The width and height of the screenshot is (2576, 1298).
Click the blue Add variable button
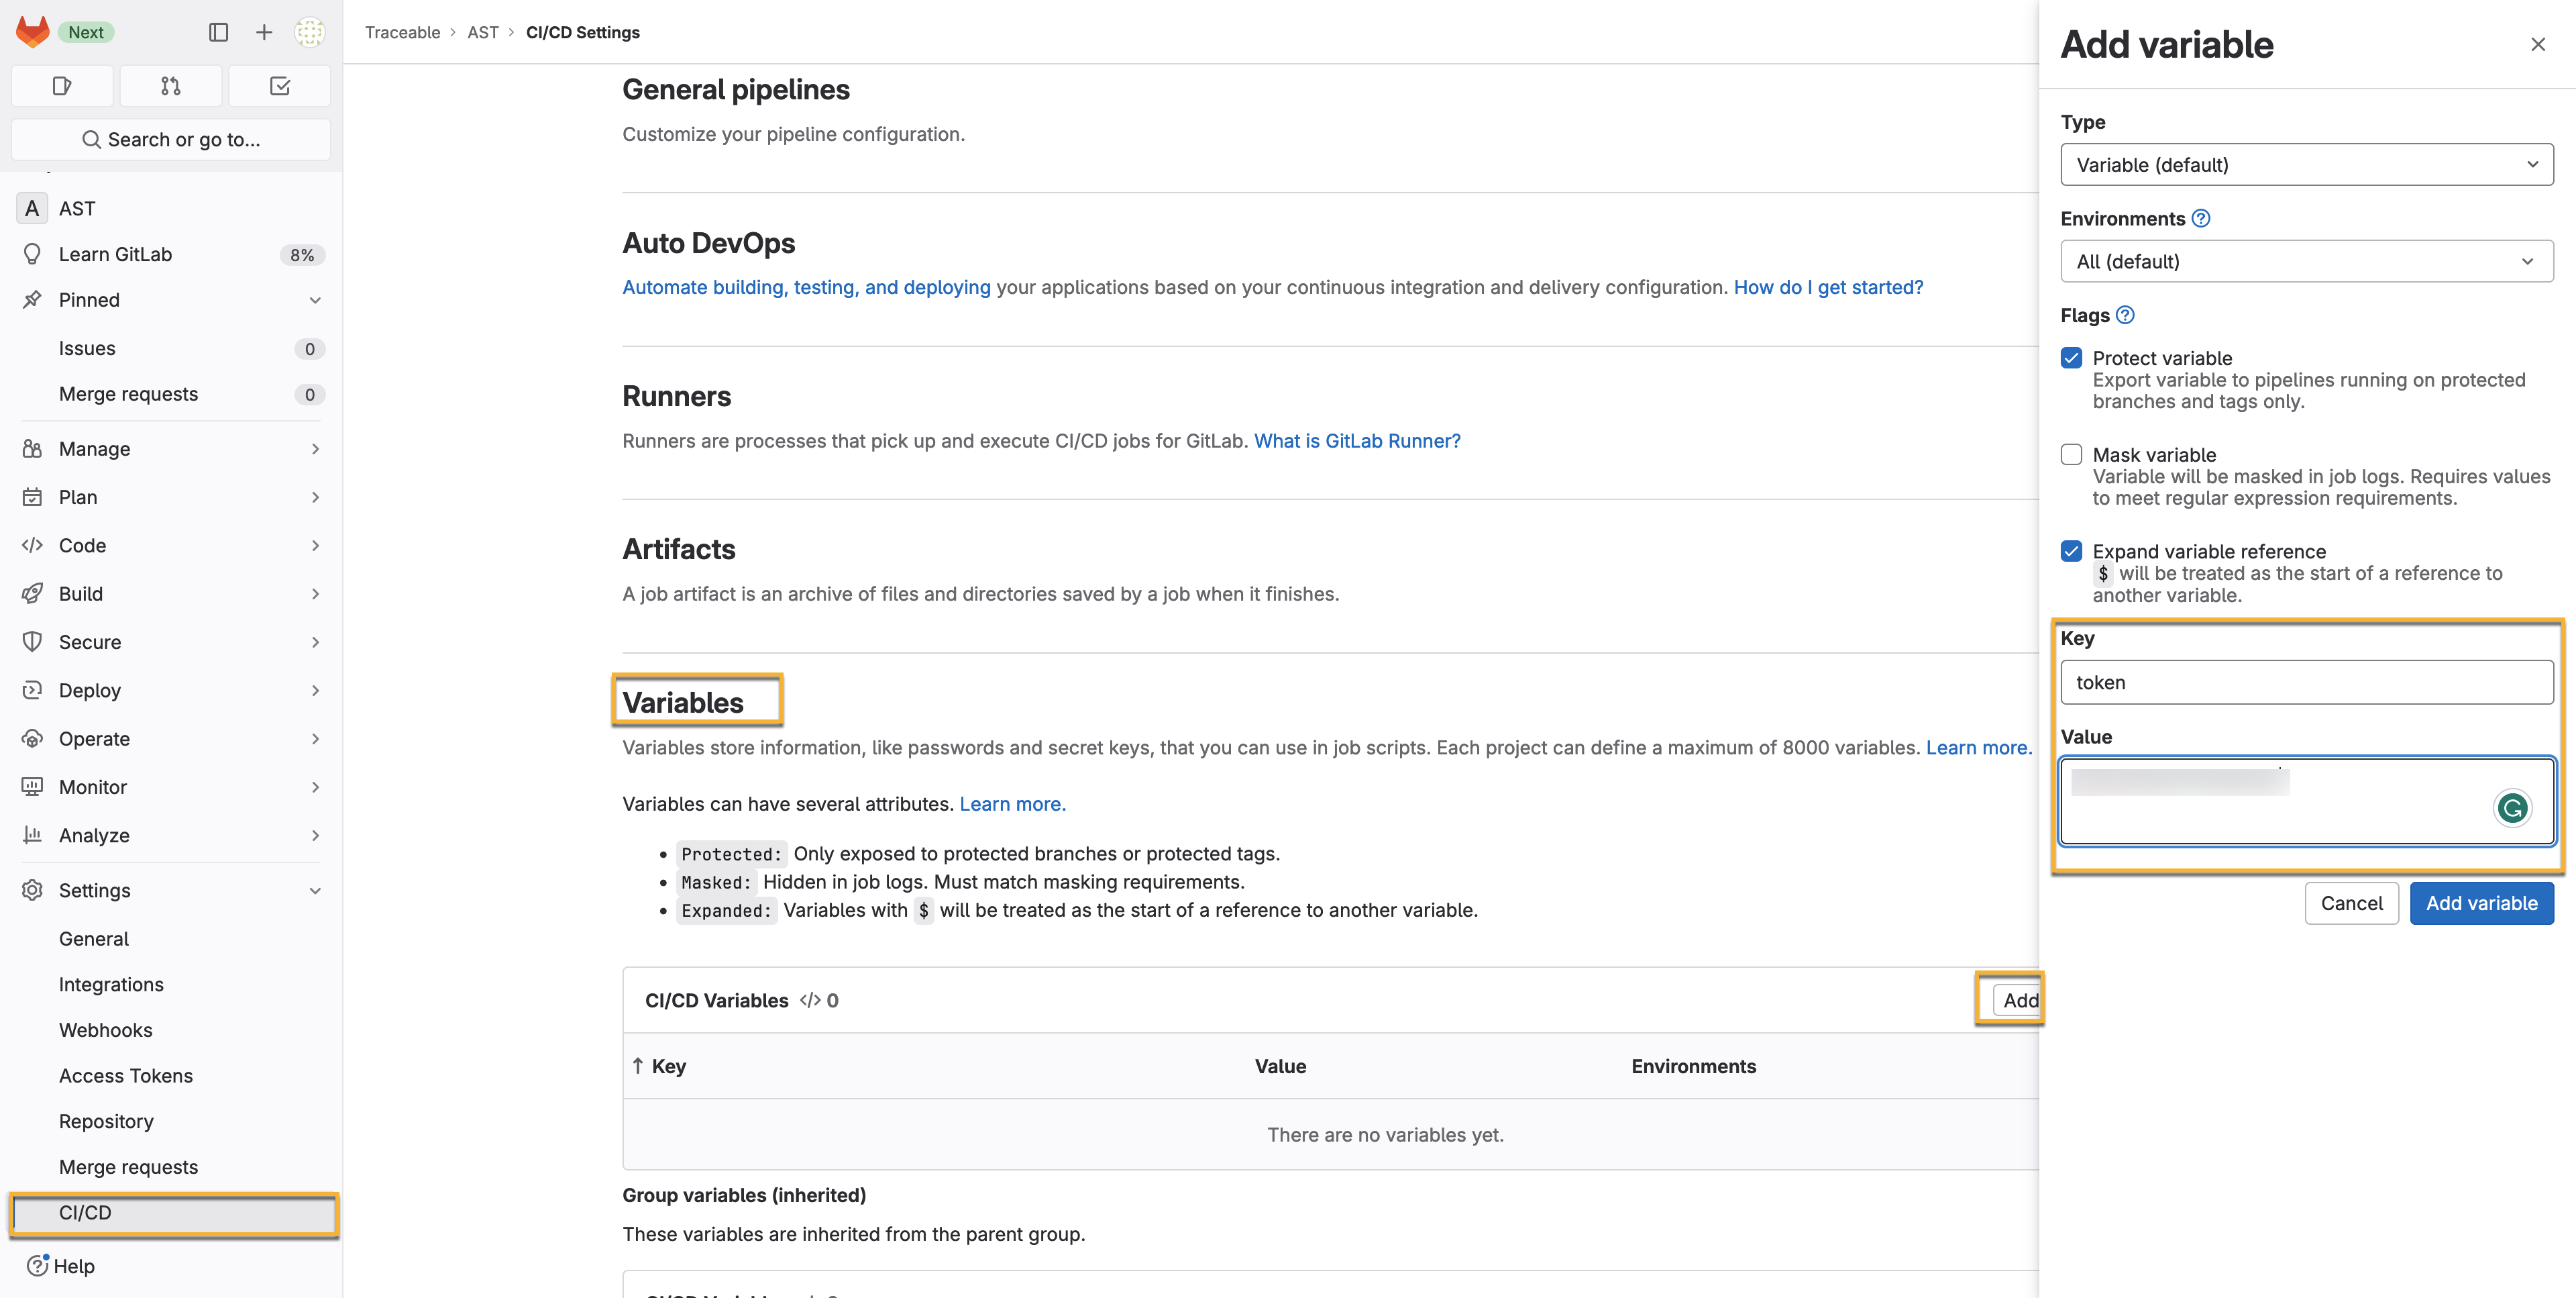(2481, 903)
